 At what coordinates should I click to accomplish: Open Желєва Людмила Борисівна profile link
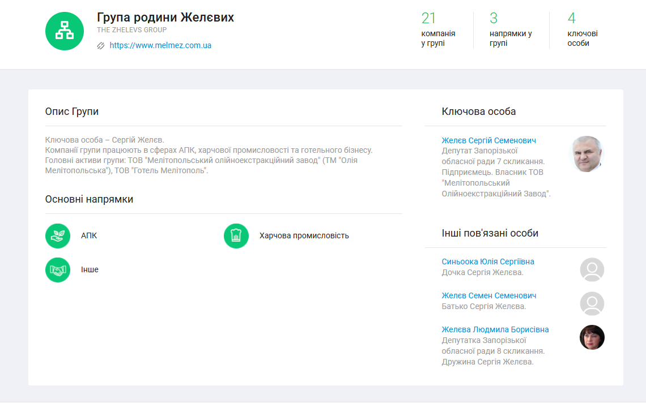pos(495,329)
